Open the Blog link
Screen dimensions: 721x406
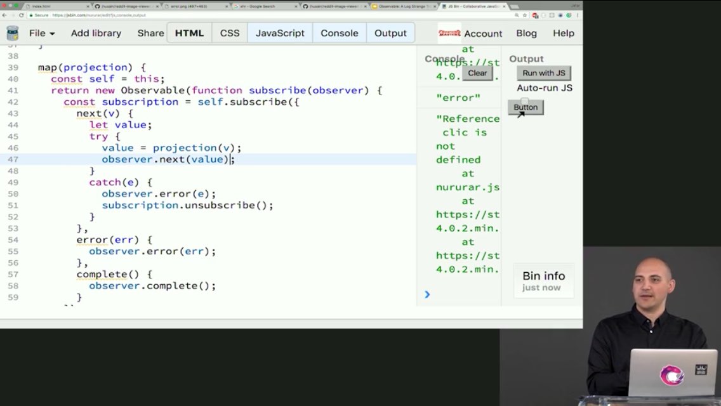tap(526, 33)
